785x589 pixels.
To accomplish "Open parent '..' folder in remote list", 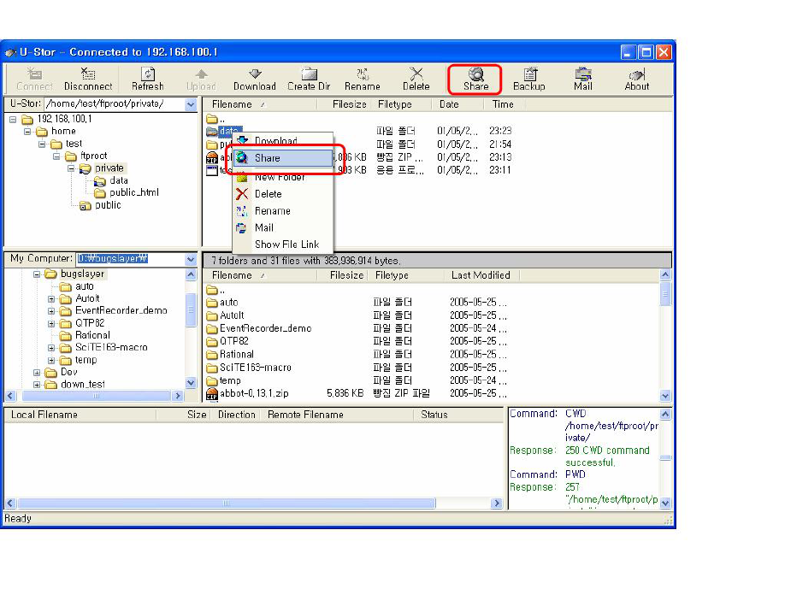I will 215,120.
